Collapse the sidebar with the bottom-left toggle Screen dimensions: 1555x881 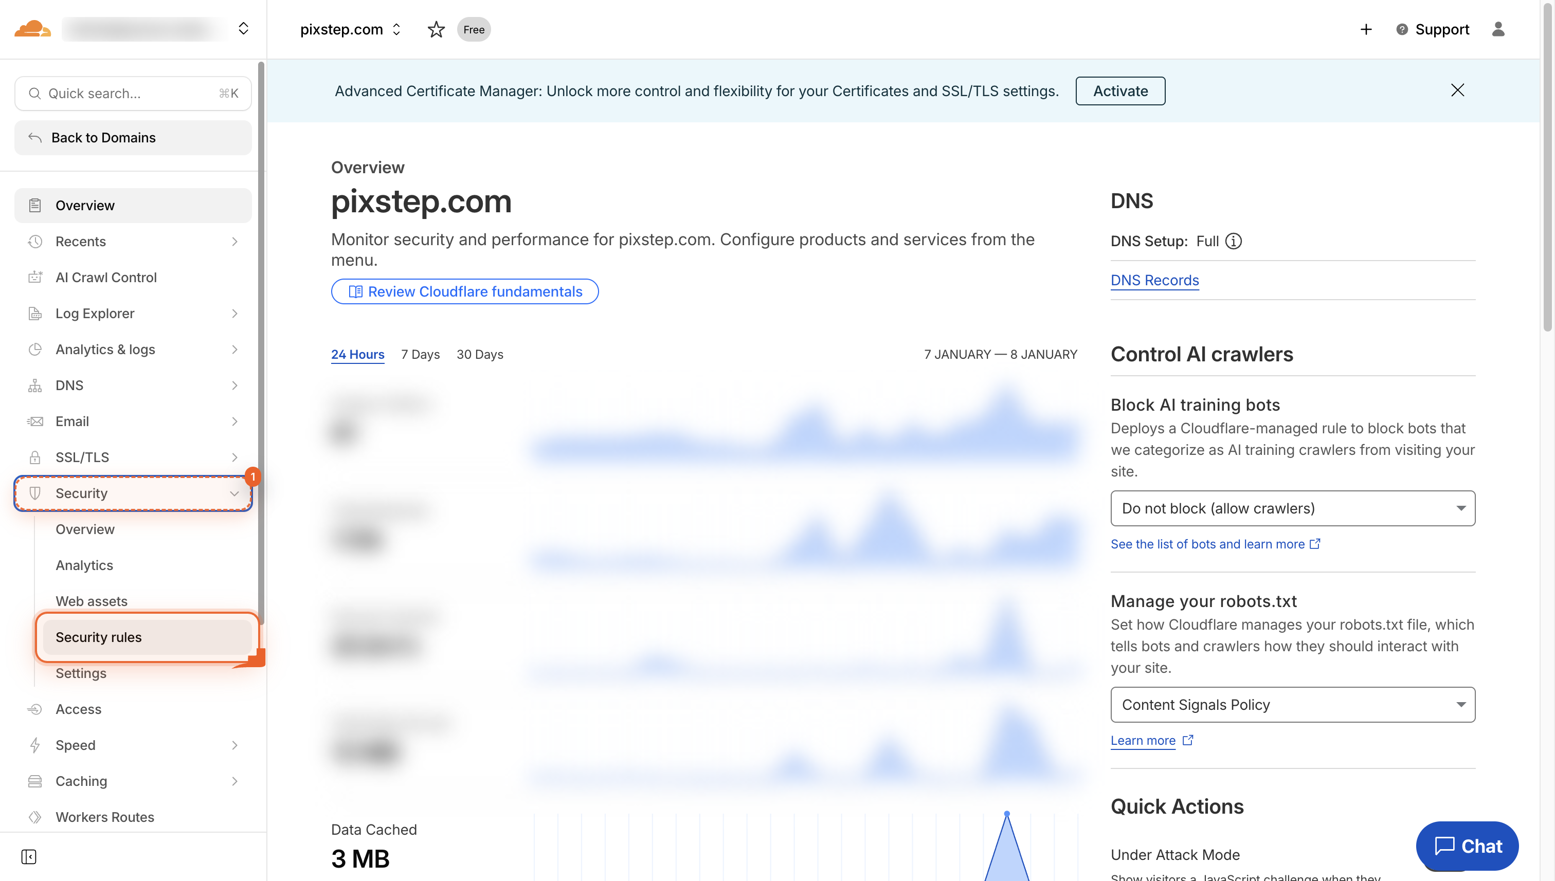click(29, 857)
